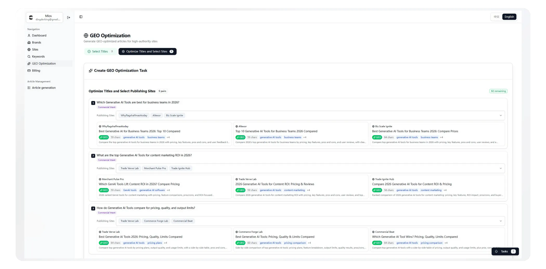Image resolution: width=546 pixels, height=269 pixels.
Task: Click GEO badge on Whyflagshalfmasttoday card
Action: tap(104, 137)
